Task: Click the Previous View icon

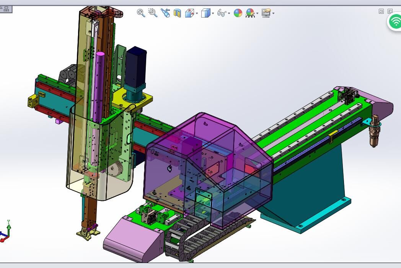Action: 165,13
